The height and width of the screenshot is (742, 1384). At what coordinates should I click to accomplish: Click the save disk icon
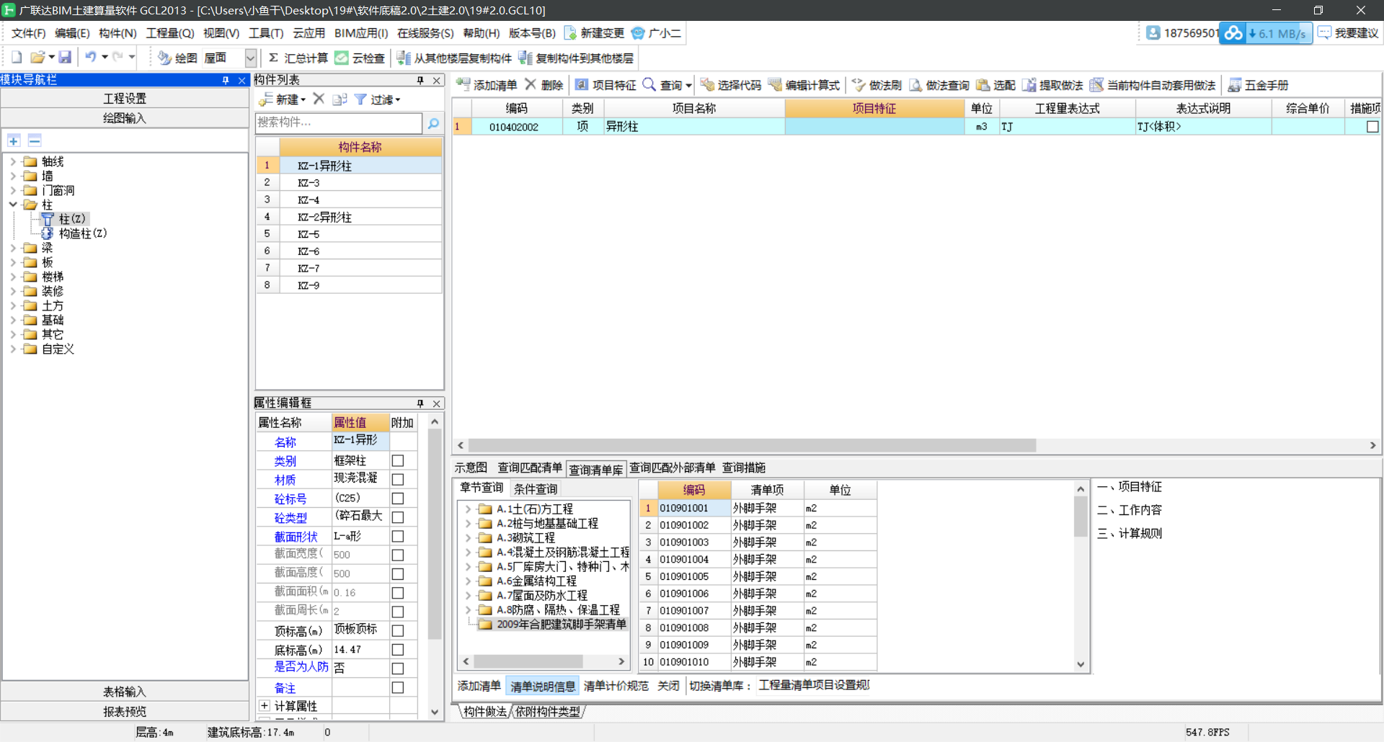(65, 58)
